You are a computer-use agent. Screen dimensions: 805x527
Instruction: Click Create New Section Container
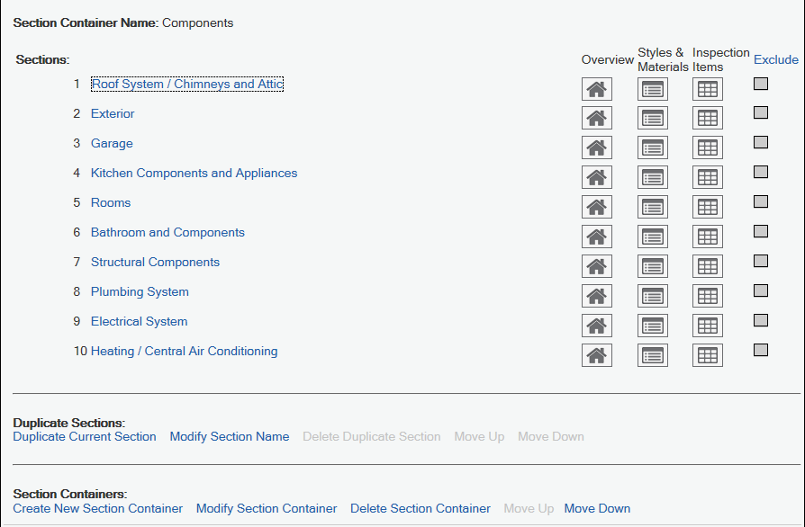tap(98, 509)
